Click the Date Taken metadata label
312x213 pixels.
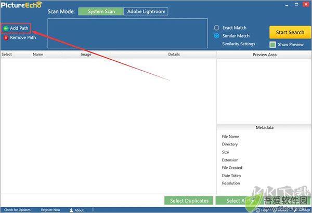pyautogui.click(x=231, y=176)
